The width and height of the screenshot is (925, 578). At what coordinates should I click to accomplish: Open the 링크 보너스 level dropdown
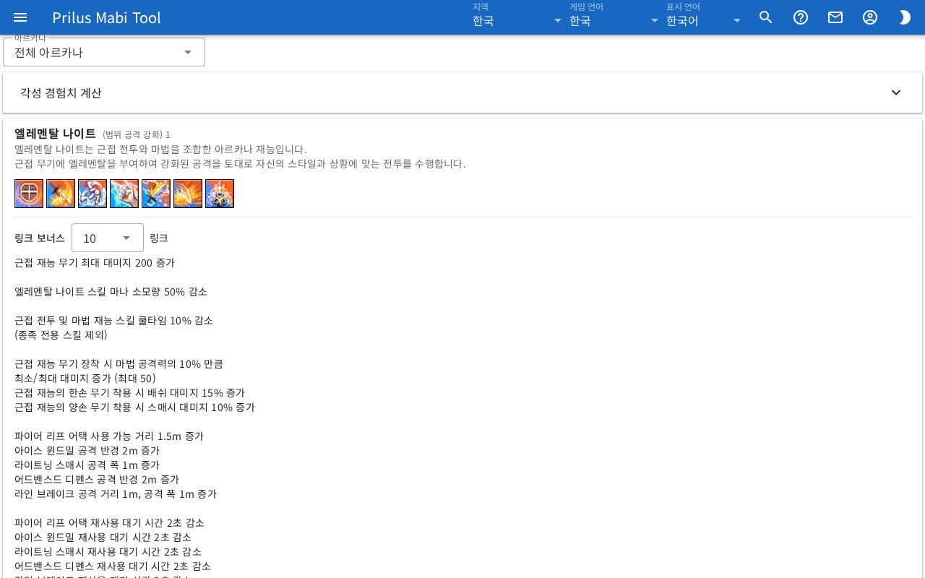(x=108, y=238)
